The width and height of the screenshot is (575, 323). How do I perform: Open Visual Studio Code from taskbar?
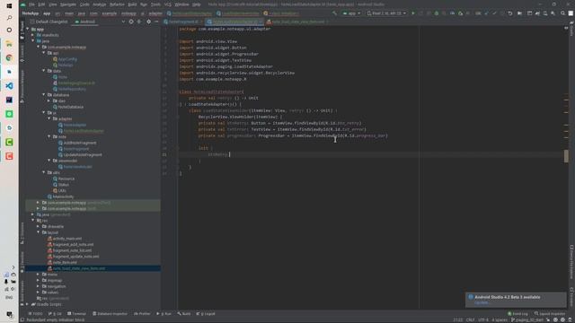pyautogui.click(x=9, y=86)
